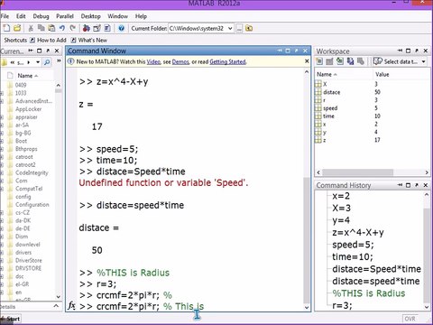The image size is (433, 325).
Task: Click Import data icon in Workspace
Action: click(340, 61)
